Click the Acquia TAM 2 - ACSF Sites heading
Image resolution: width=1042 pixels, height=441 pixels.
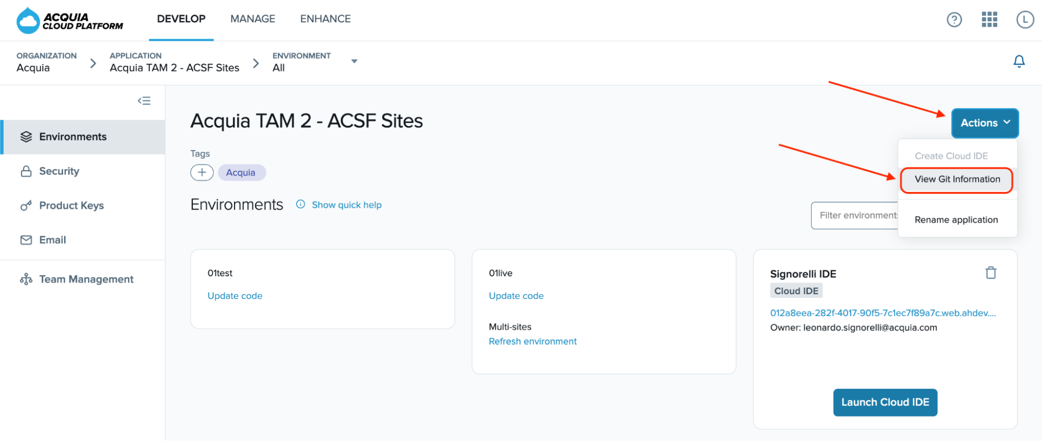click(307, 121)
